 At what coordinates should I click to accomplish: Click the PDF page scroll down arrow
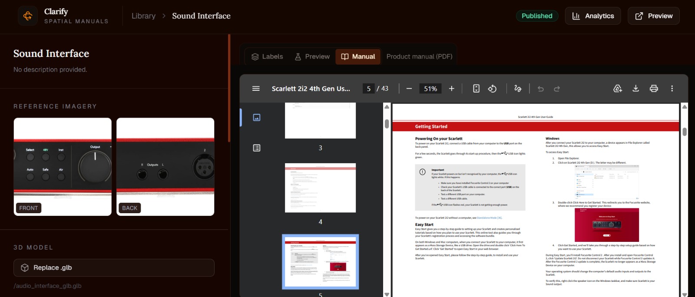coord(685,294)
